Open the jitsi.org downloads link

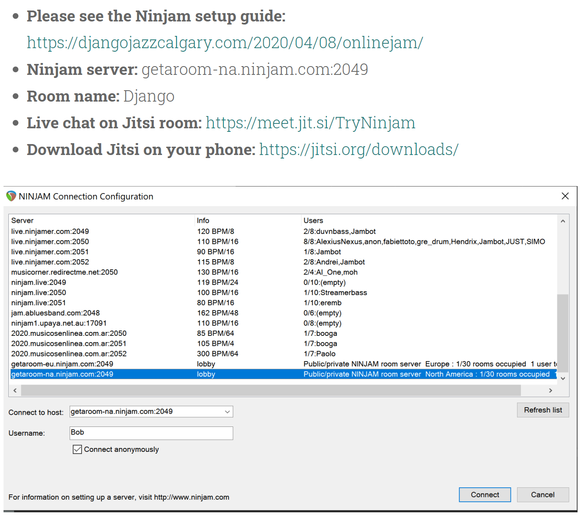tap(358, 149)
